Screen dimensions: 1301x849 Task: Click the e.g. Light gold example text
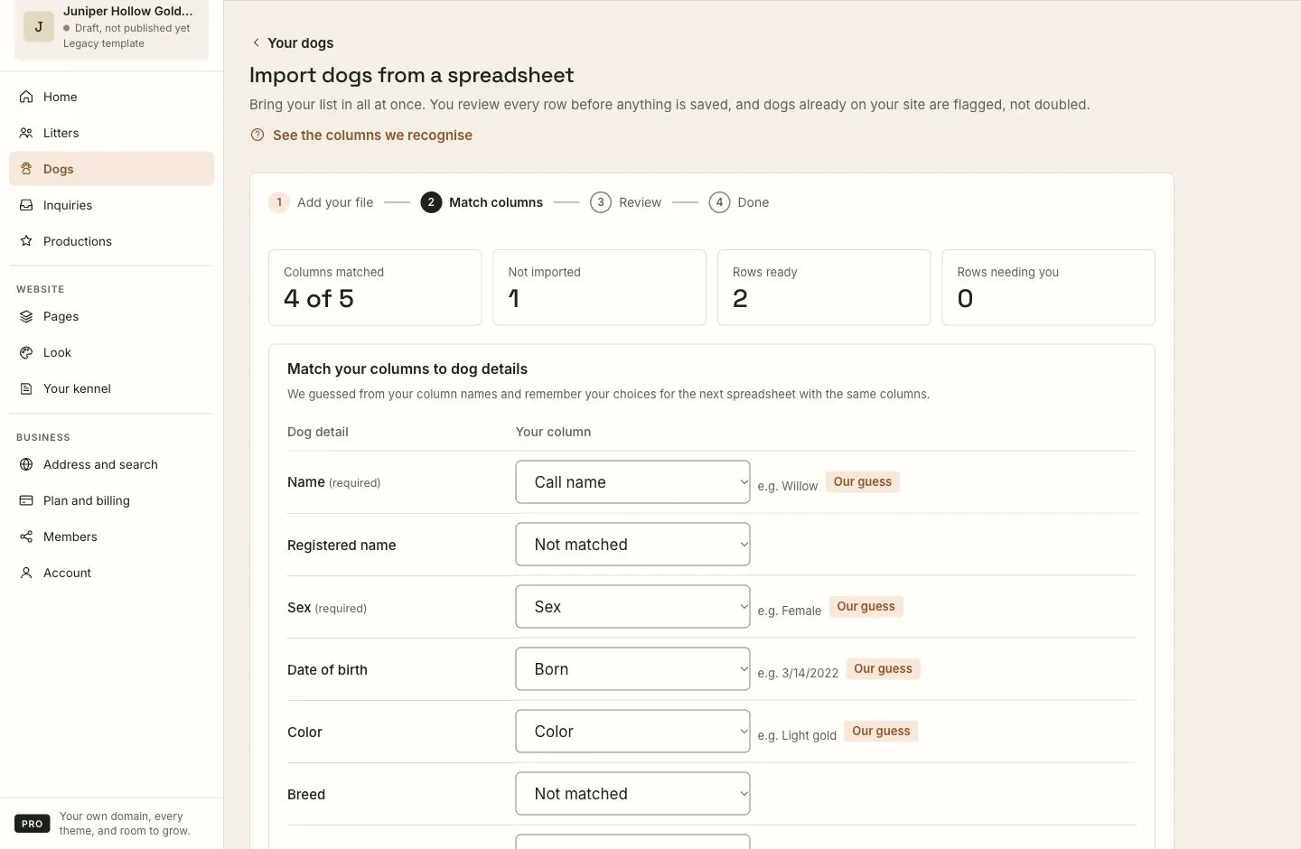coord(797,735)
